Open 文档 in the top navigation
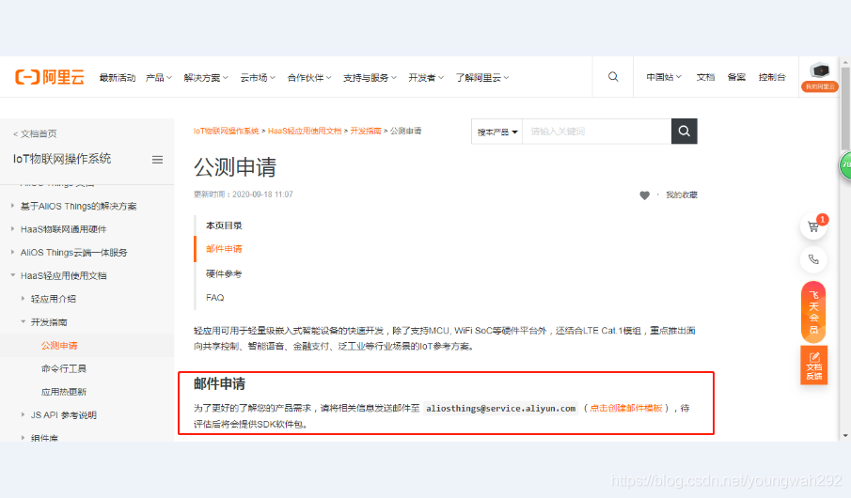The image size is (851, 498). click(705, 77)
